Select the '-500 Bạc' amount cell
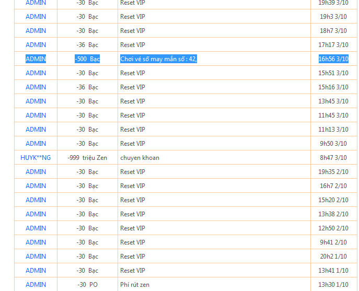The image size is (359, 291). pyautogui.click(x=87, y=59)
